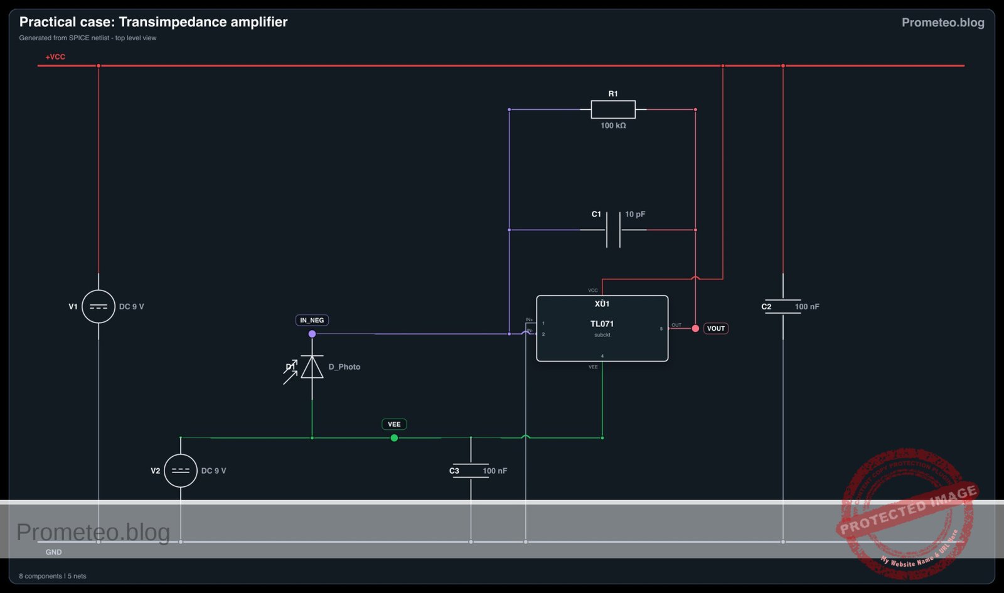
Task: Click the Prometeo.blog text at top right
Action: click(x=943, y=23)
